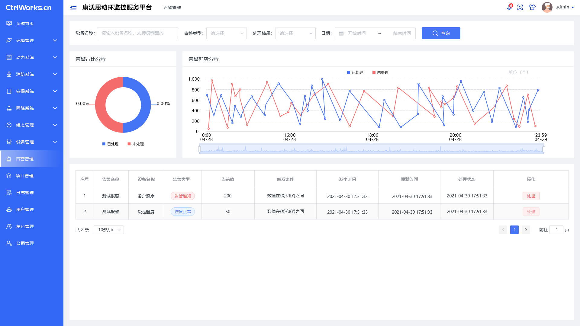The image size is (580, 326).
Task: Toggle 未处理 legend in donut chart
Action: [x=136, y=144]
